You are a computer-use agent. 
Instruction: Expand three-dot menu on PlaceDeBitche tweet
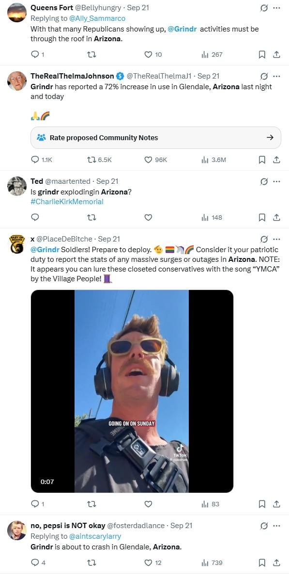pyautogui.click(x=276, y=239)
